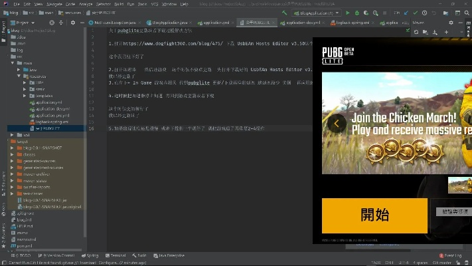Viewport: 472px width, 266px height.
Task: Select application-pro.yml in the project tree
Action: [x=51, y=115]
